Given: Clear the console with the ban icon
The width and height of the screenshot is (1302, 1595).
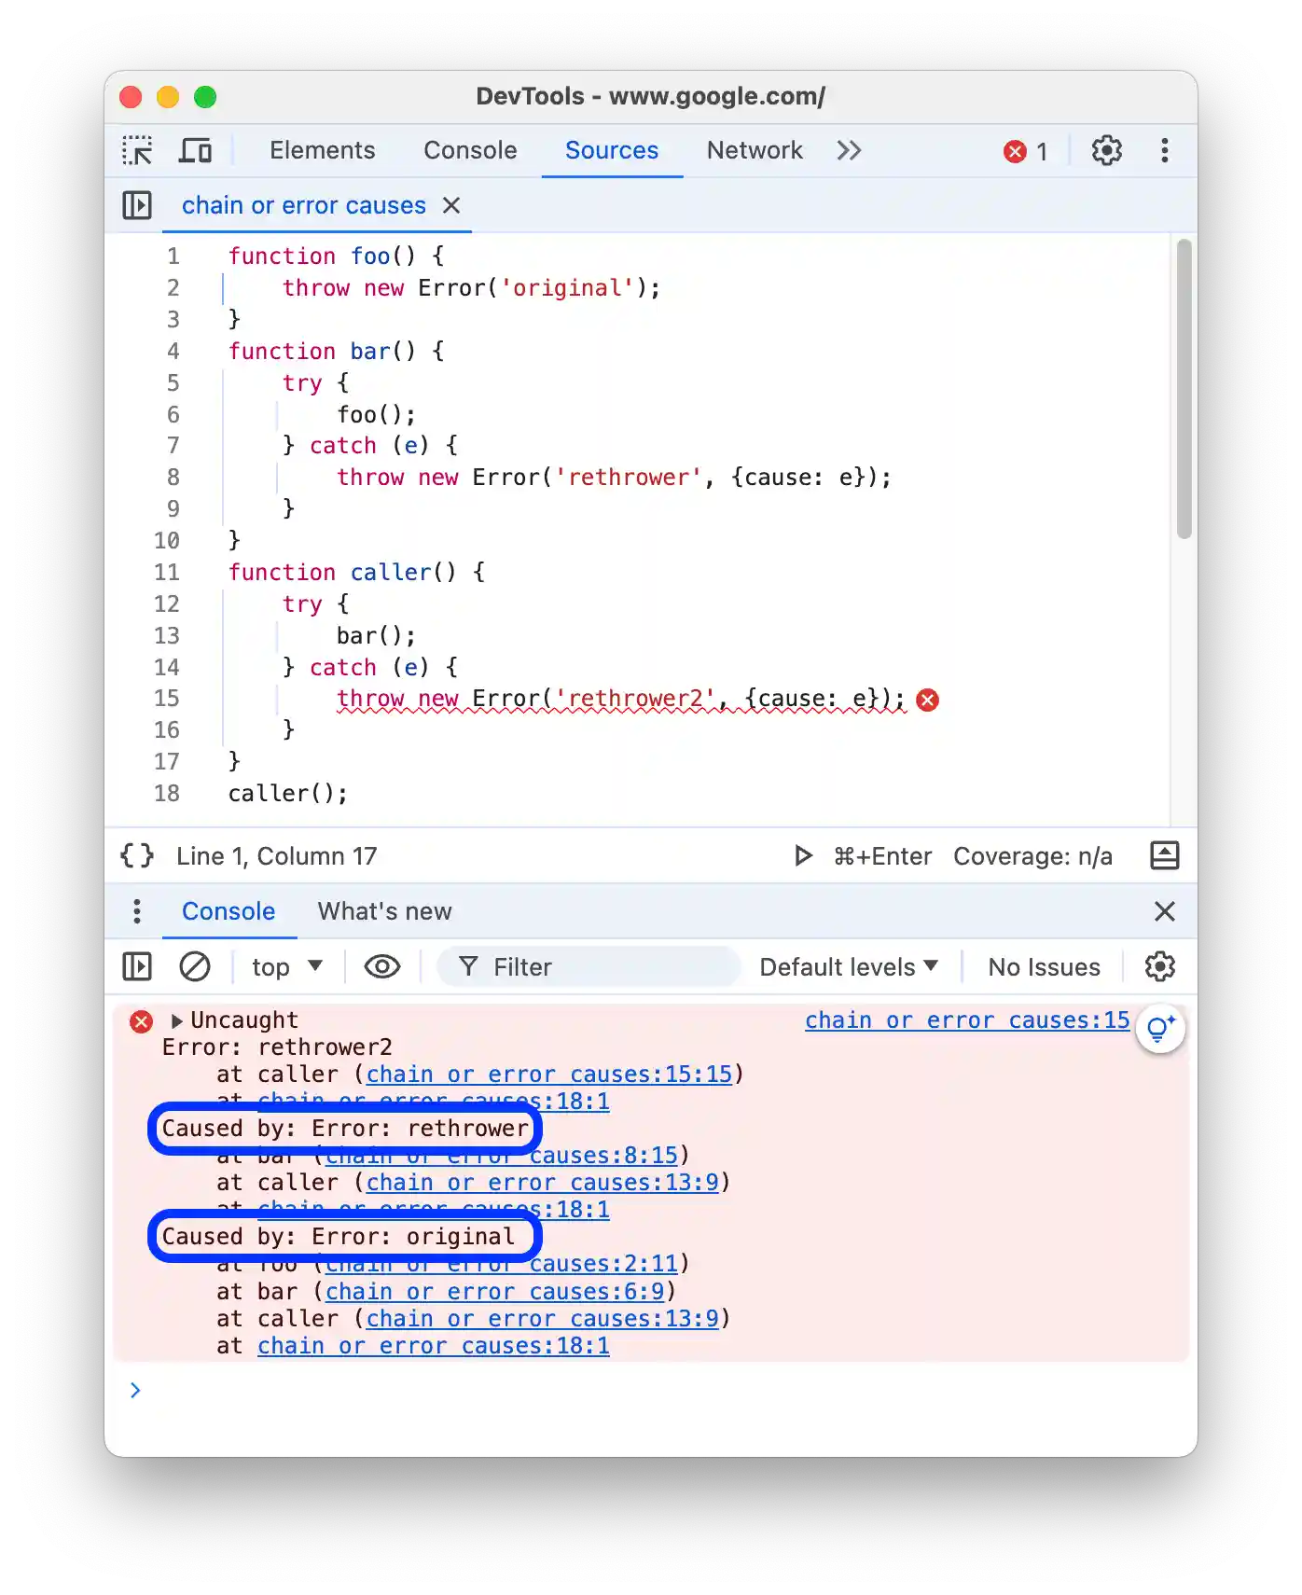Looking at the screenshot, I should tap(194, 967).
